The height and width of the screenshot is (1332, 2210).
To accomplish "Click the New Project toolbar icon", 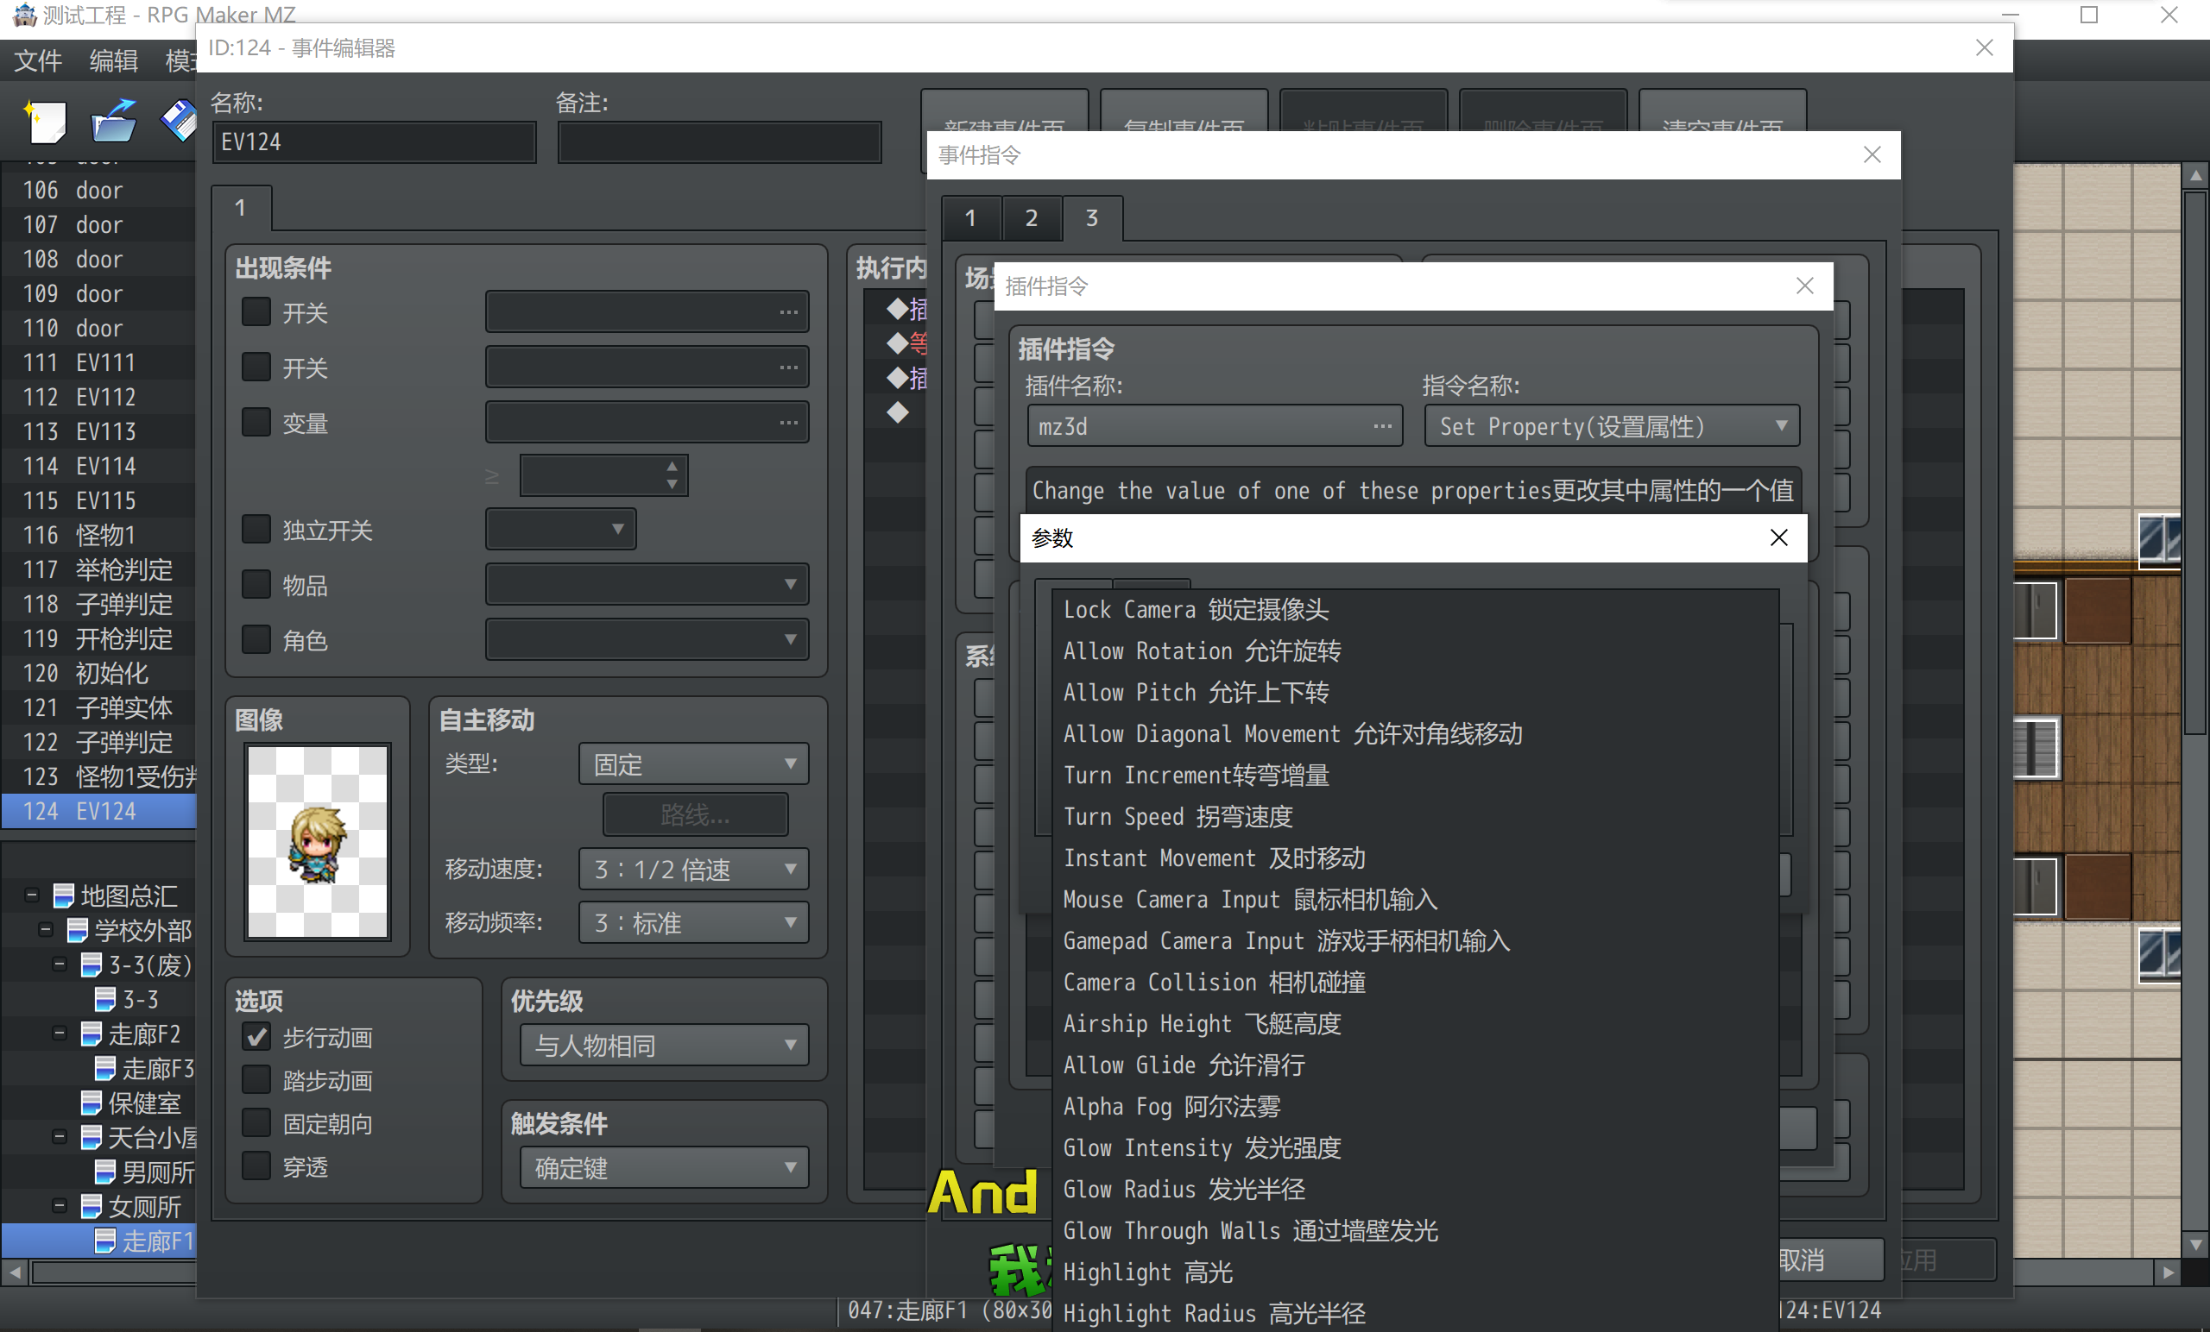I will click(47, 121).
